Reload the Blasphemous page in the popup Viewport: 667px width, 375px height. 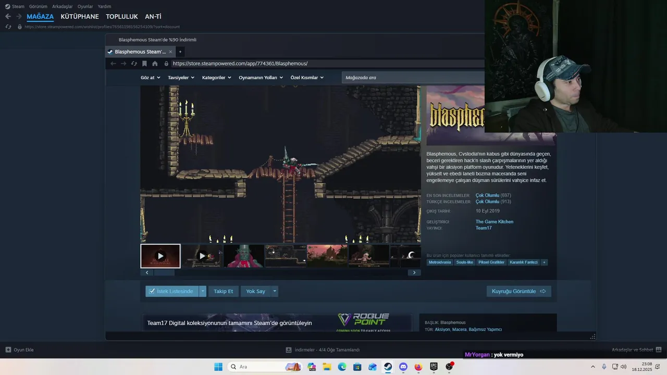pos(134,64)
